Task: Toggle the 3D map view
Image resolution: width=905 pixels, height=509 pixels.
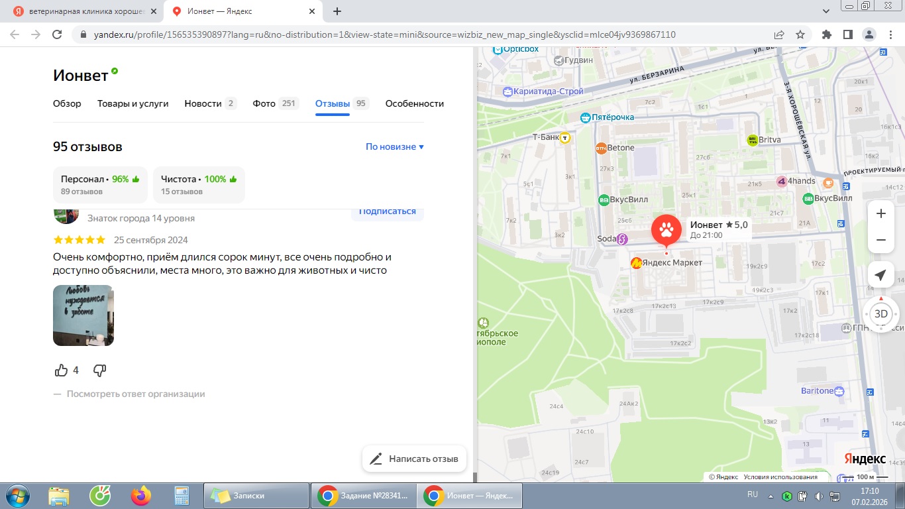Action: 880,313
